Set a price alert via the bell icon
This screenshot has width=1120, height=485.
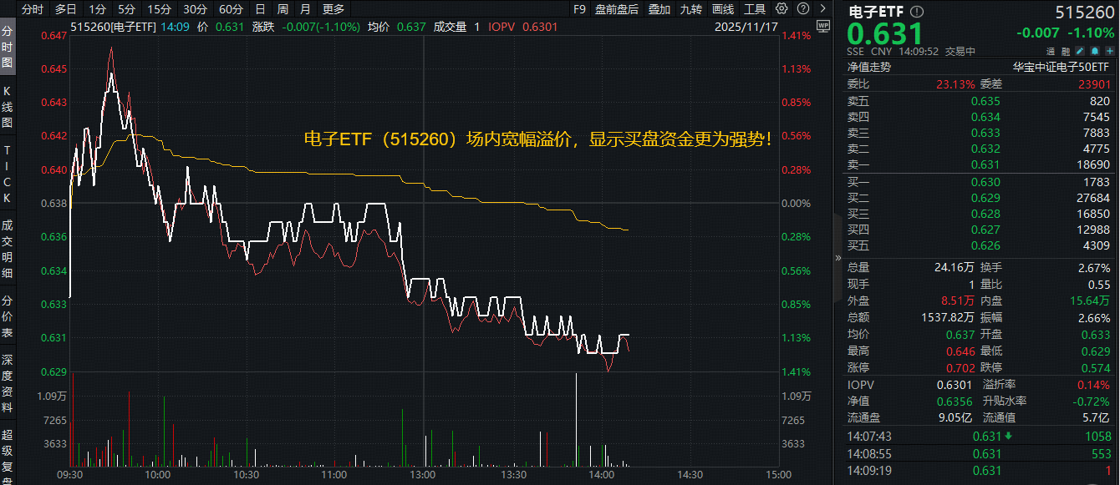click(x=1095, y=51)
